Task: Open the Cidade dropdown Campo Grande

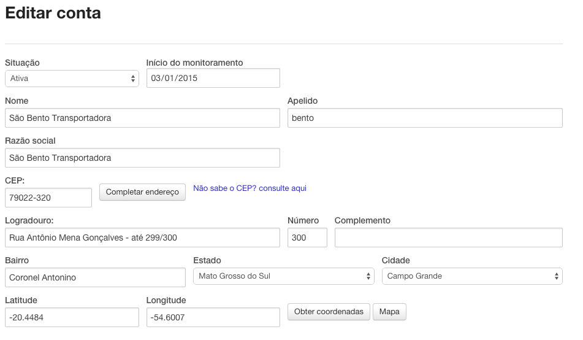Action: point(472,276)
